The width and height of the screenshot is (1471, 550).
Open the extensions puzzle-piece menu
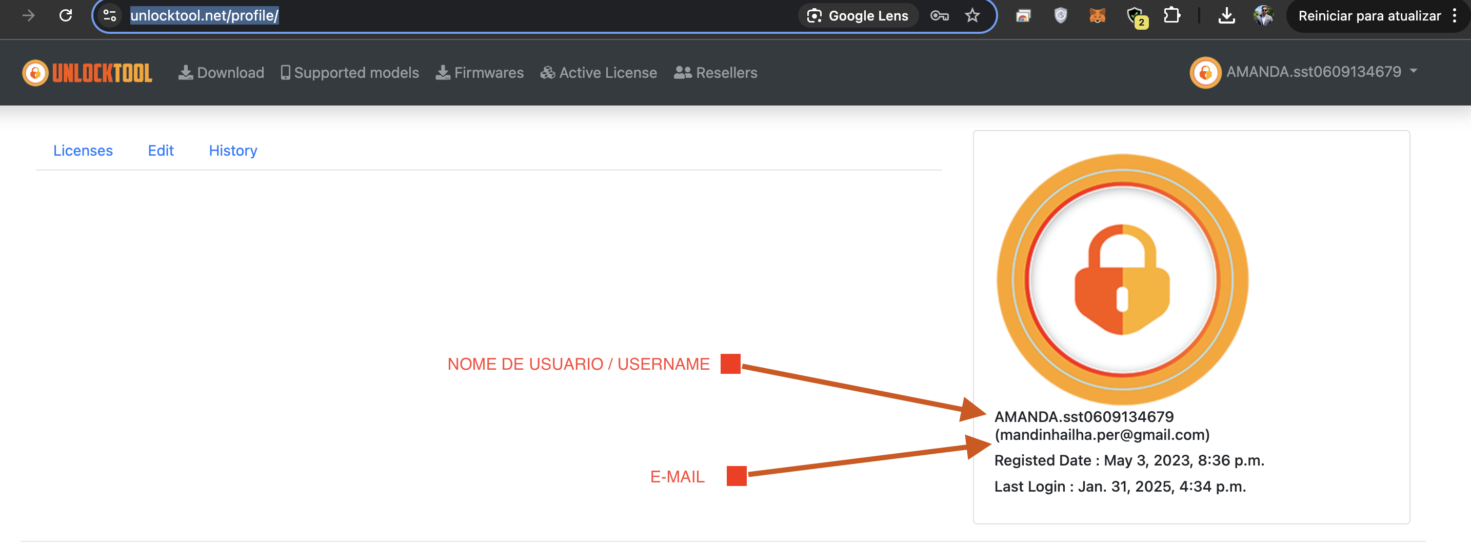click(x=1172, y=15)
